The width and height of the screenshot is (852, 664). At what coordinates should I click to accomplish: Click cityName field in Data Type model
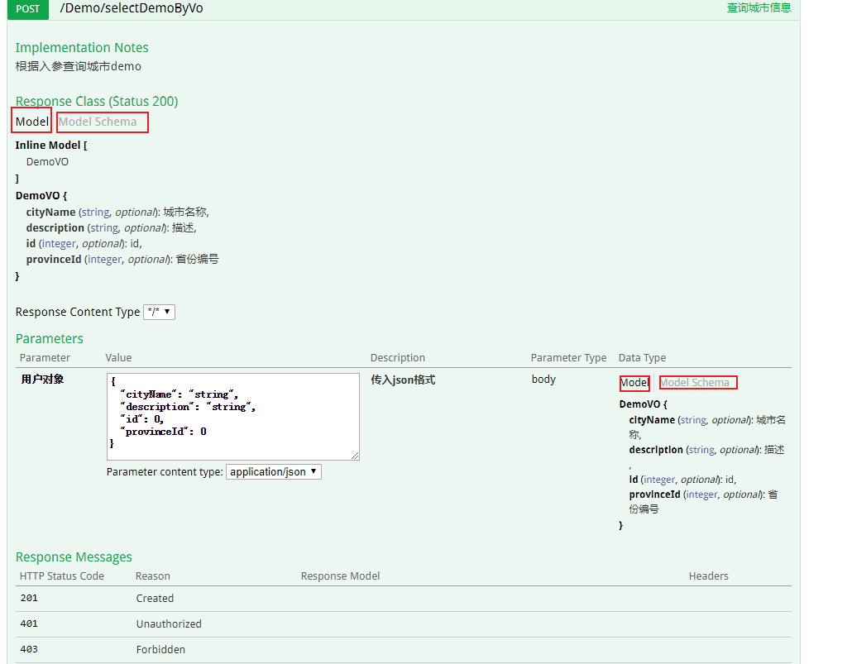pos(652,420)
